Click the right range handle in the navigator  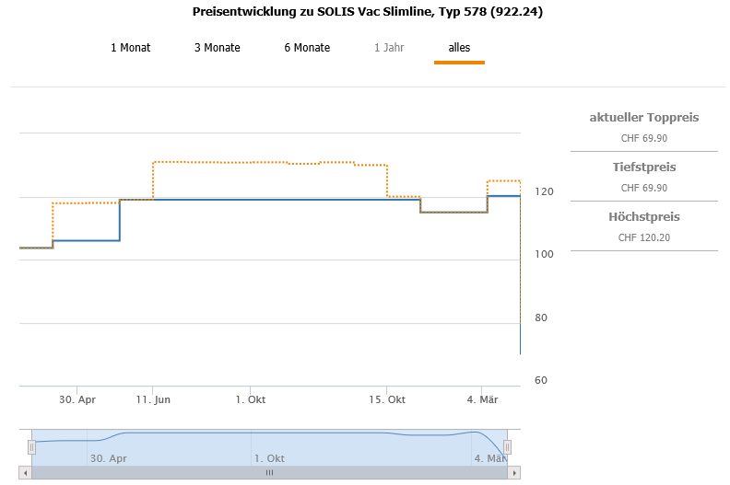pyautogui.click(x=507, y=447)
